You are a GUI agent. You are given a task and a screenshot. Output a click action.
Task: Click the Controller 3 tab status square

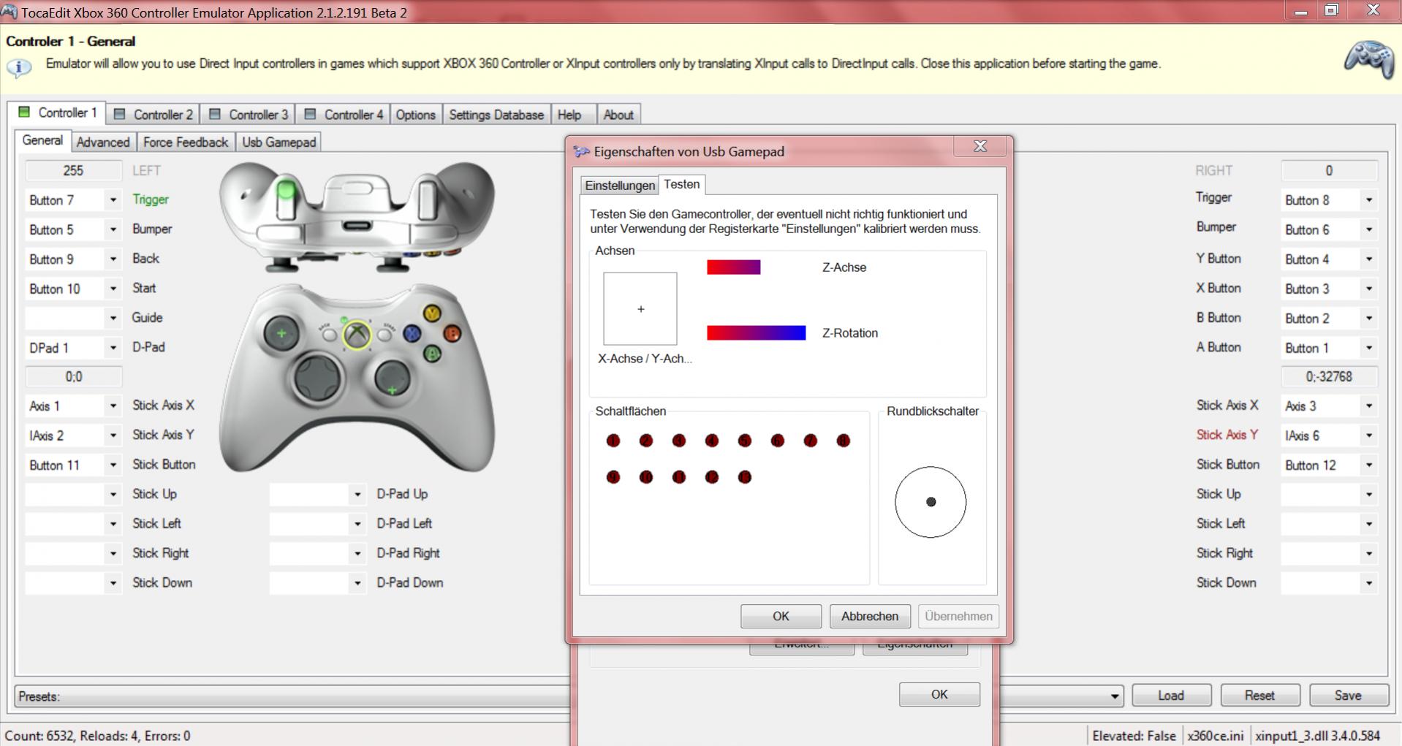pos(215,114)
